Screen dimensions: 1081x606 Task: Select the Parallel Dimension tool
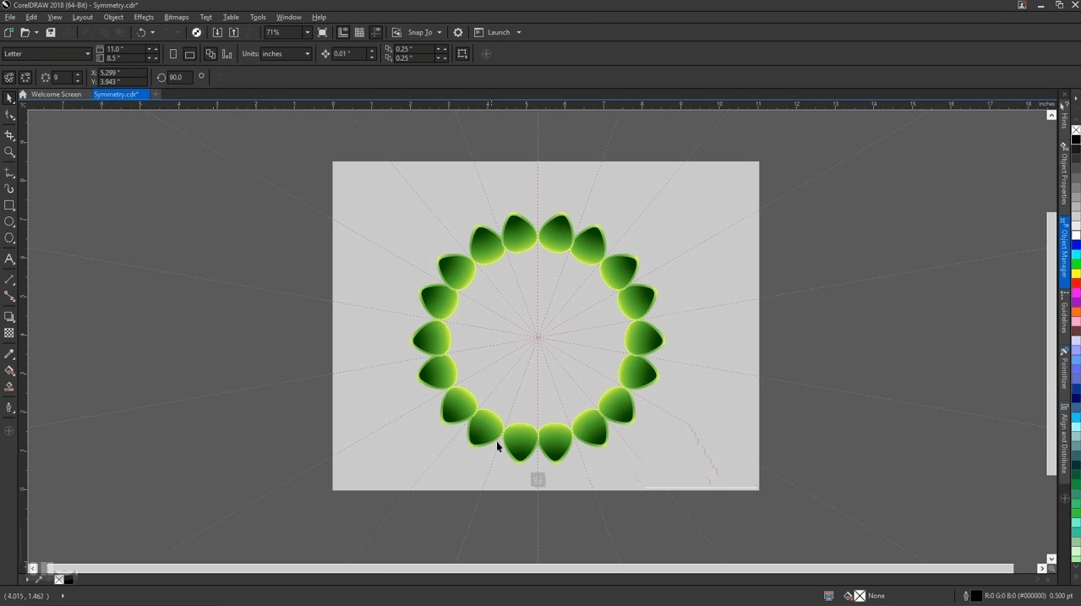[x=9, y=279]
